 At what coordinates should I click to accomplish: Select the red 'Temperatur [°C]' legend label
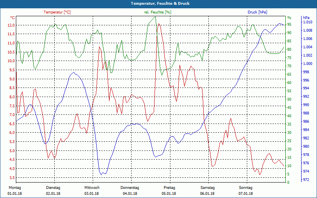(x=57, y=12)
